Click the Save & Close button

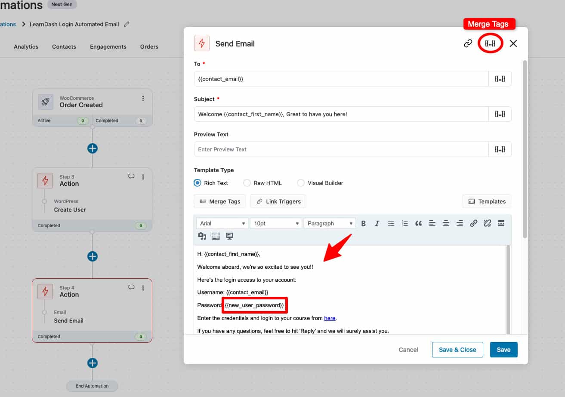click(x=457, y=350)
